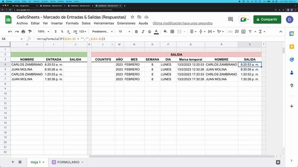Viewport: 298px width, 167px height.
Task: Go to Sheets home via the green logo
Action: pos(8,19)
